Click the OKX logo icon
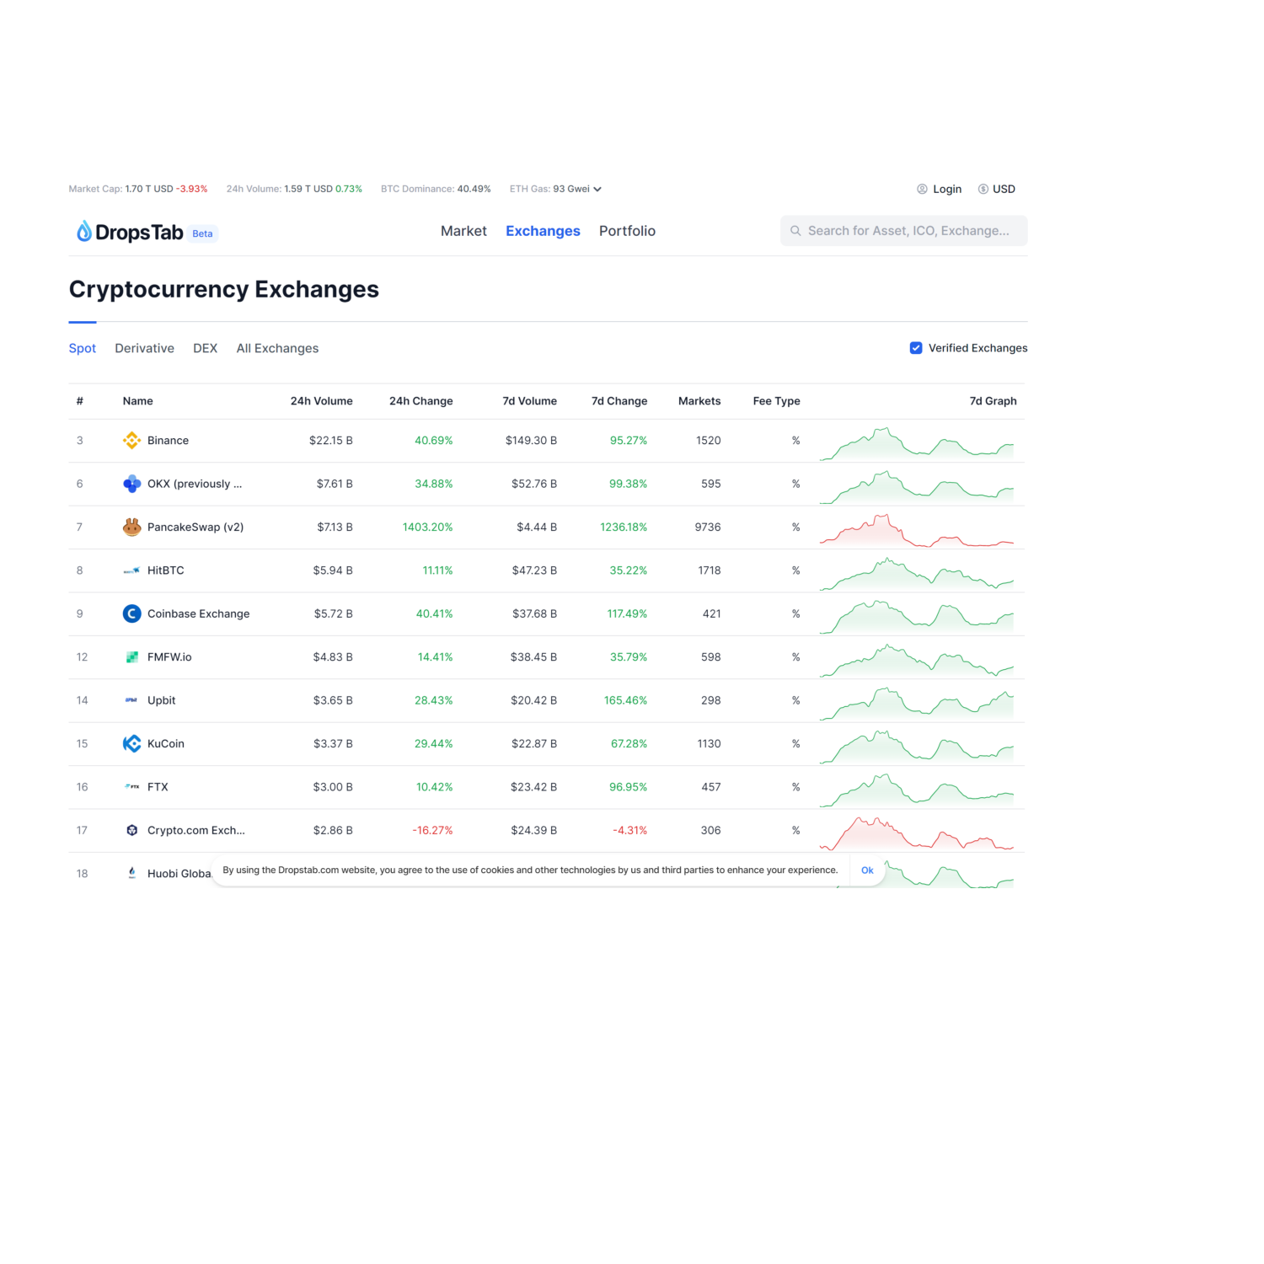The width and height of the screenshot is (1264, 1264). 131,484
